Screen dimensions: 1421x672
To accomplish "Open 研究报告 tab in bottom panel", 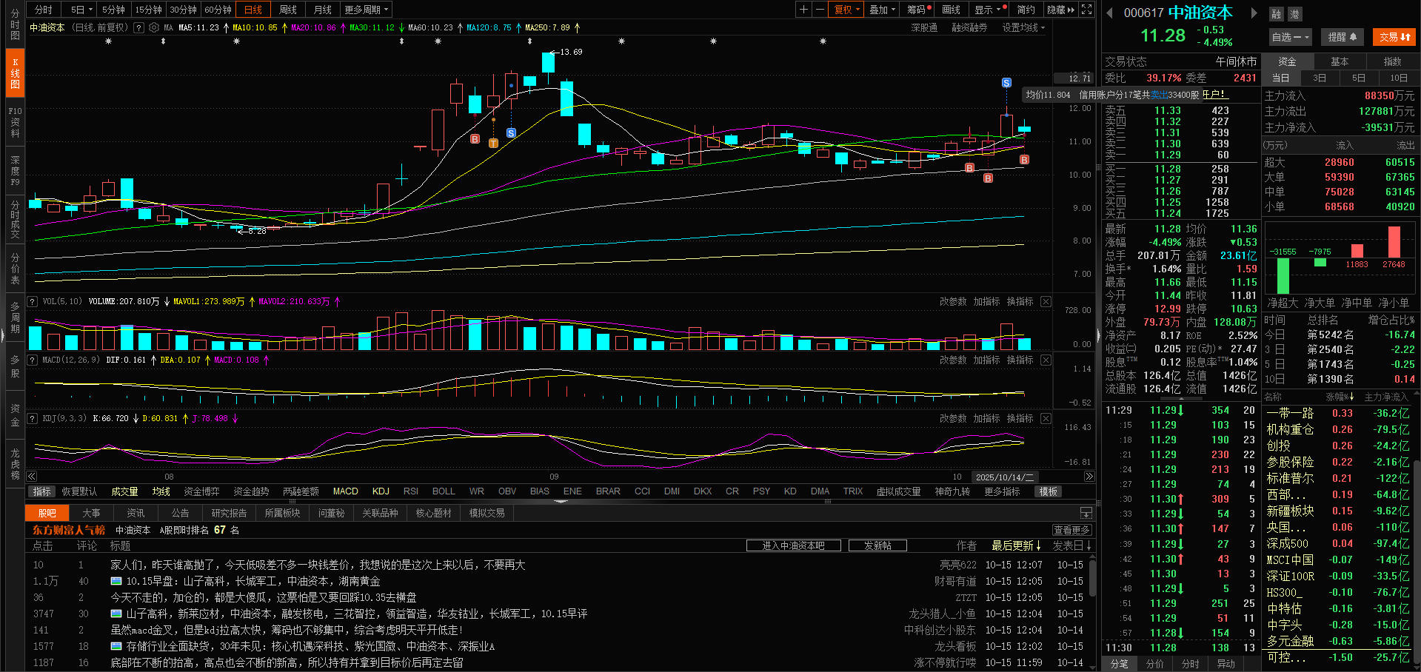I will click(229, 513).
